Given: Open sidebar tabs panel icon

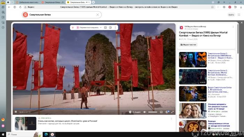Looking at the screenshot, I should [x=3, y=7].
